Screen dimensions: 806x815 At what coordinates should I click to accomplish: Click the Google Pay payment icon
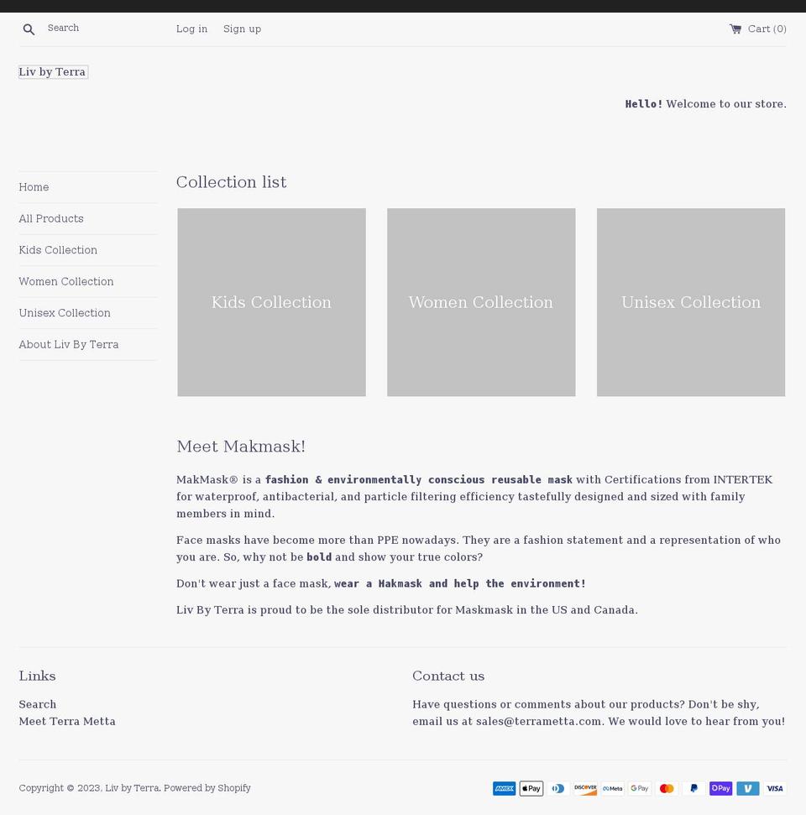coord(639,788)
